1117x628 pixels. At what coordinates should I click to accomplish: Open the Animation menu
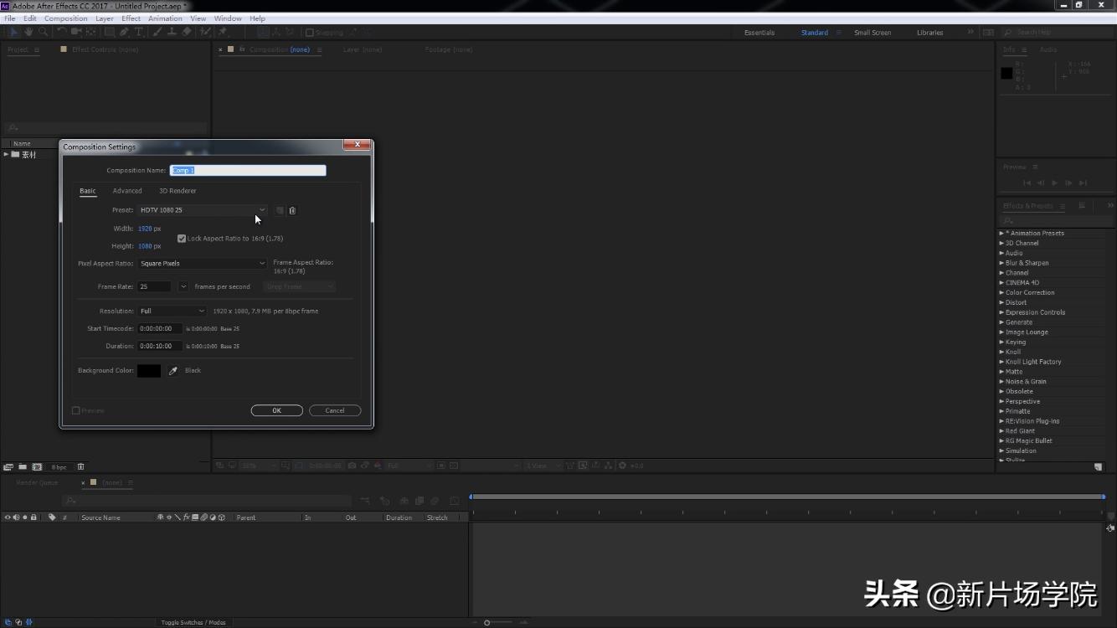click(x=165, y=18)
